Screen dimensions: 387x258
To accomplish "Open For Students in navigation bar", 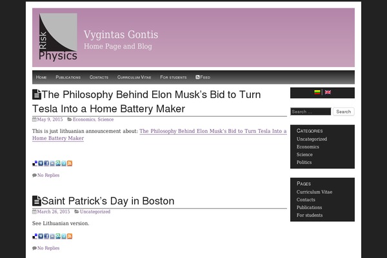I will pyautogui.click(x=174, y=77).
